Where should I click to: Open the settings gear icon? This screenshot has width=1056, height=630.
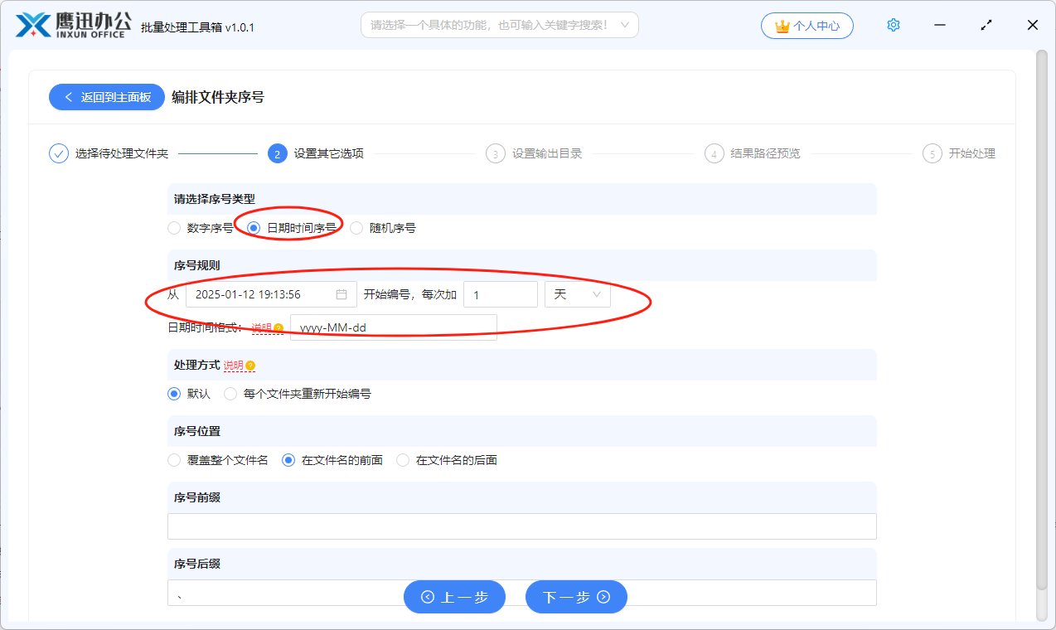click(x=894, y=25)
